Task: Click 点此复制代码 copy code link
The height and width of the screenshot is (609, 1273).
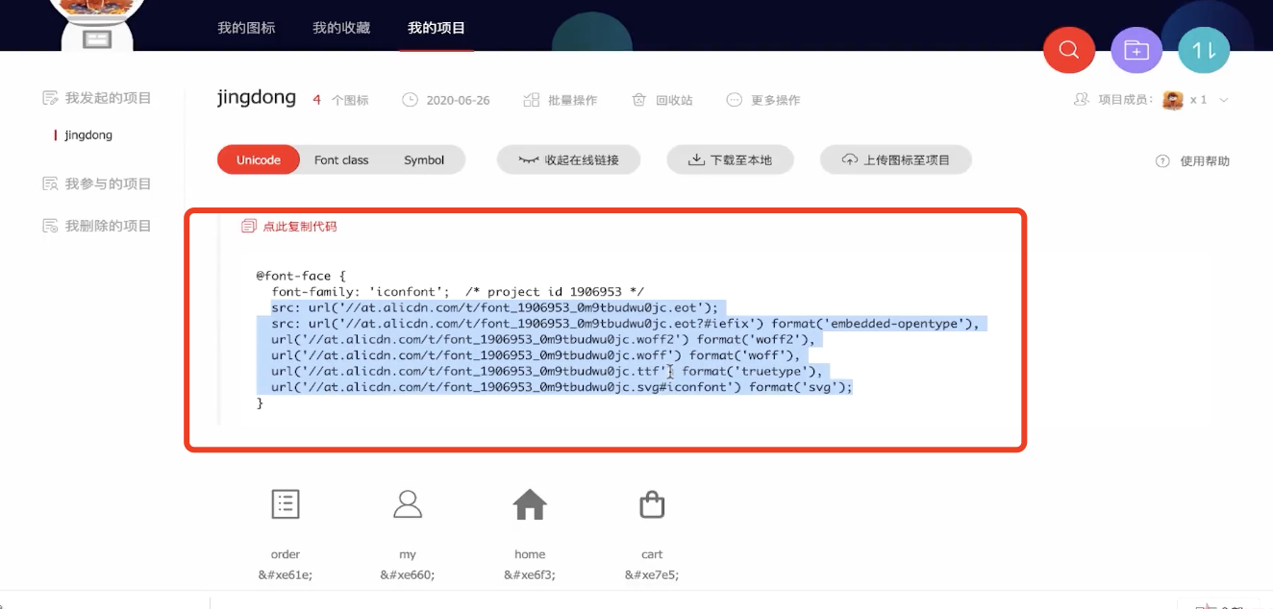Action: click(300, 227)
